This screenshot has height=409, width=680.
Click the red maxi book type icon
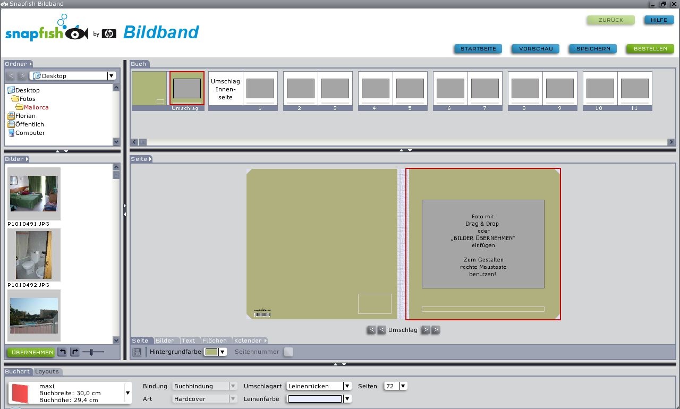point(20,394)
